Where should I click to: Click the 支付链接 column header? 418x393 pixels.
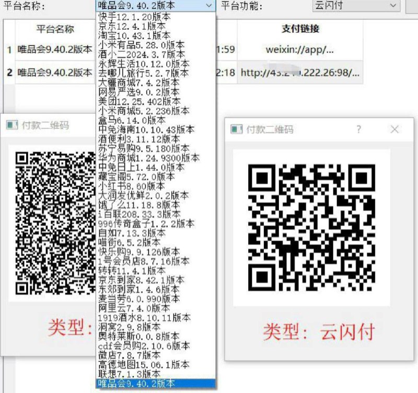click(300, 29)
